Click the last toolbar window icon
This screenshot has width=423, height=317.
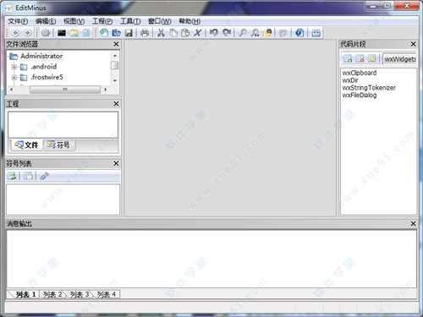(316, 33)
